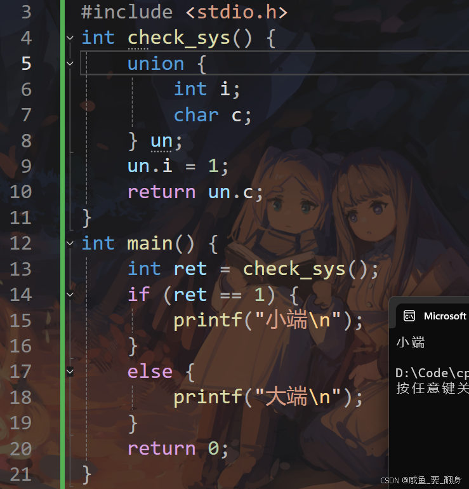The height and width of the screenshot is (489, 469).
Task: Collapse the if (ret == 1) block
Action: (70, 295)
